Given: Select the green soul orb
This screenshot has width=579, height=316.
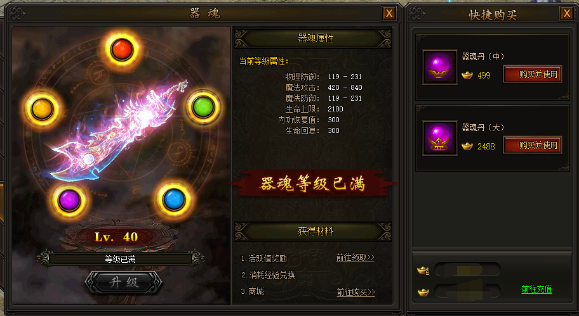Looking at the screenshot, I should point(203,107).
